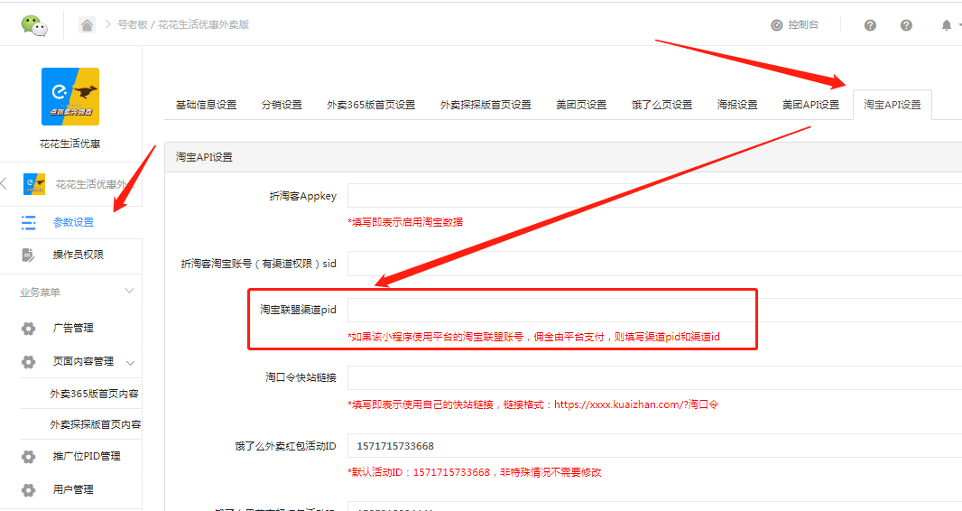Go to home via house icon

tap(88, 25)
